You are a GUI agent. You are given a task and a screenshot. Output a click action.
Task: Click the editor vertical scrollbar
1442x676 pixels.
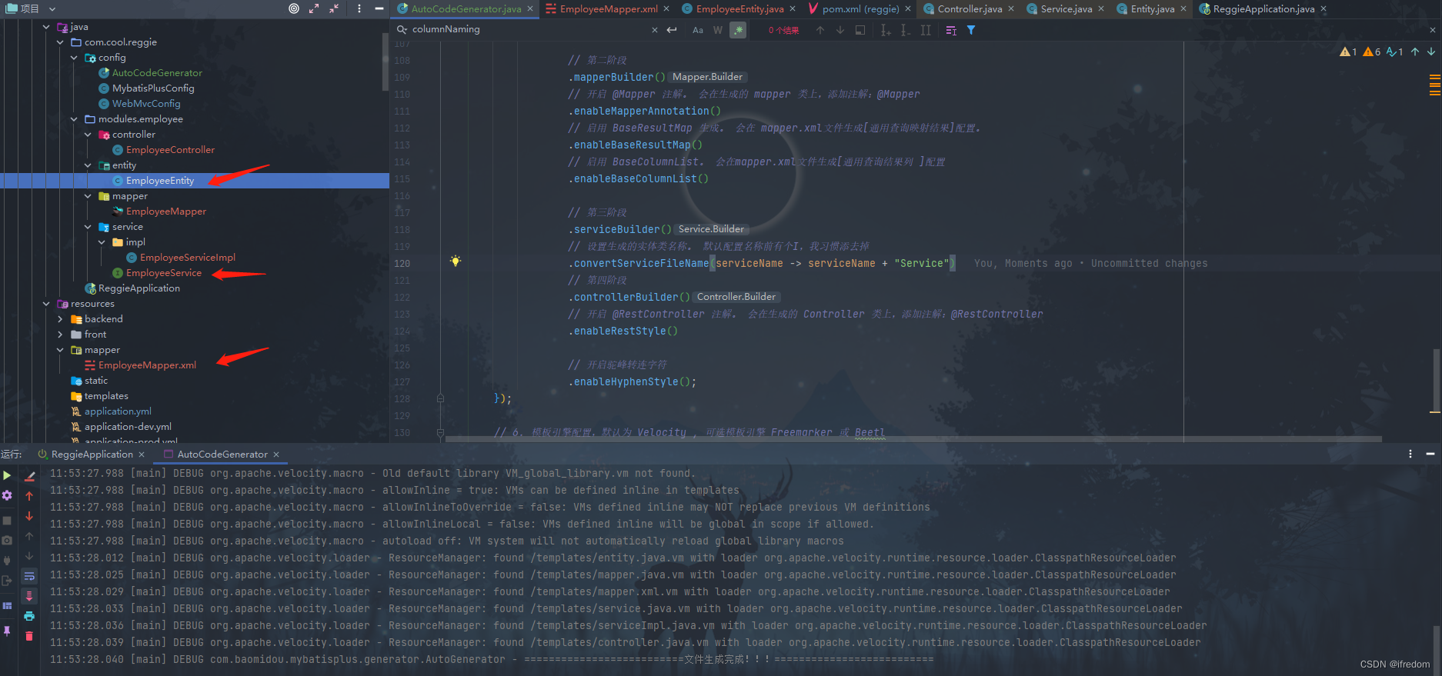pos(1435,381)
